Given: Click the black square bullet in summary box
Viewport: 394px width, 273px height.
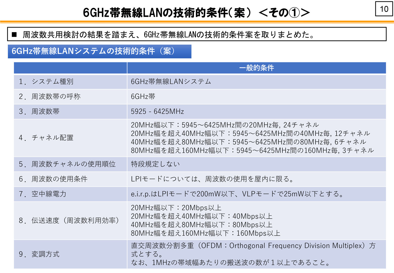Looking at the screenshot, I should tap(14, 34).
